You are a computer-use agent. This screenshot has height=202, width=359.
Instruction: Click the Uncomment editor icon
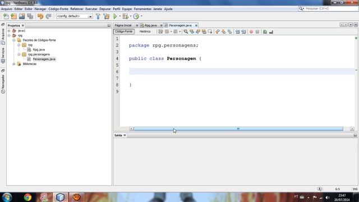(271, 32)
